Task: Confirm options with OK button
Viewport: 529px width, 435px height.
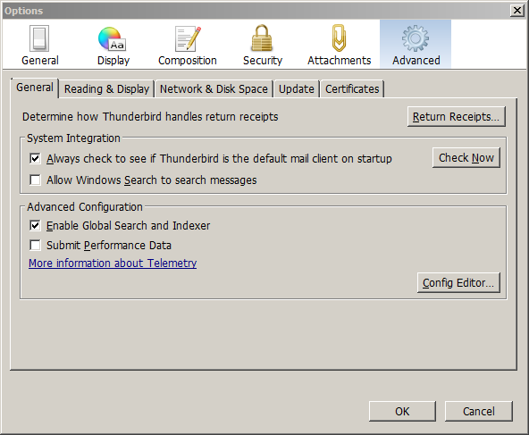Action: [402, 412]
